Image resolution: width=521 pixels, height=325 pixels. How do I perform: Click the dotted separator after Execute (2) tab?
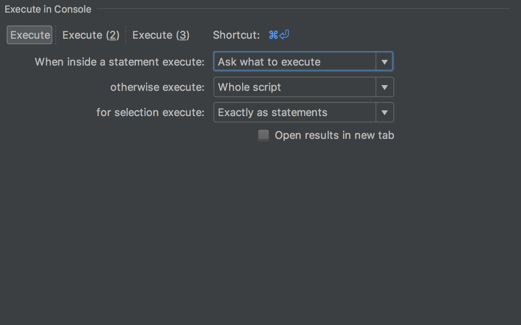(126, 35)
